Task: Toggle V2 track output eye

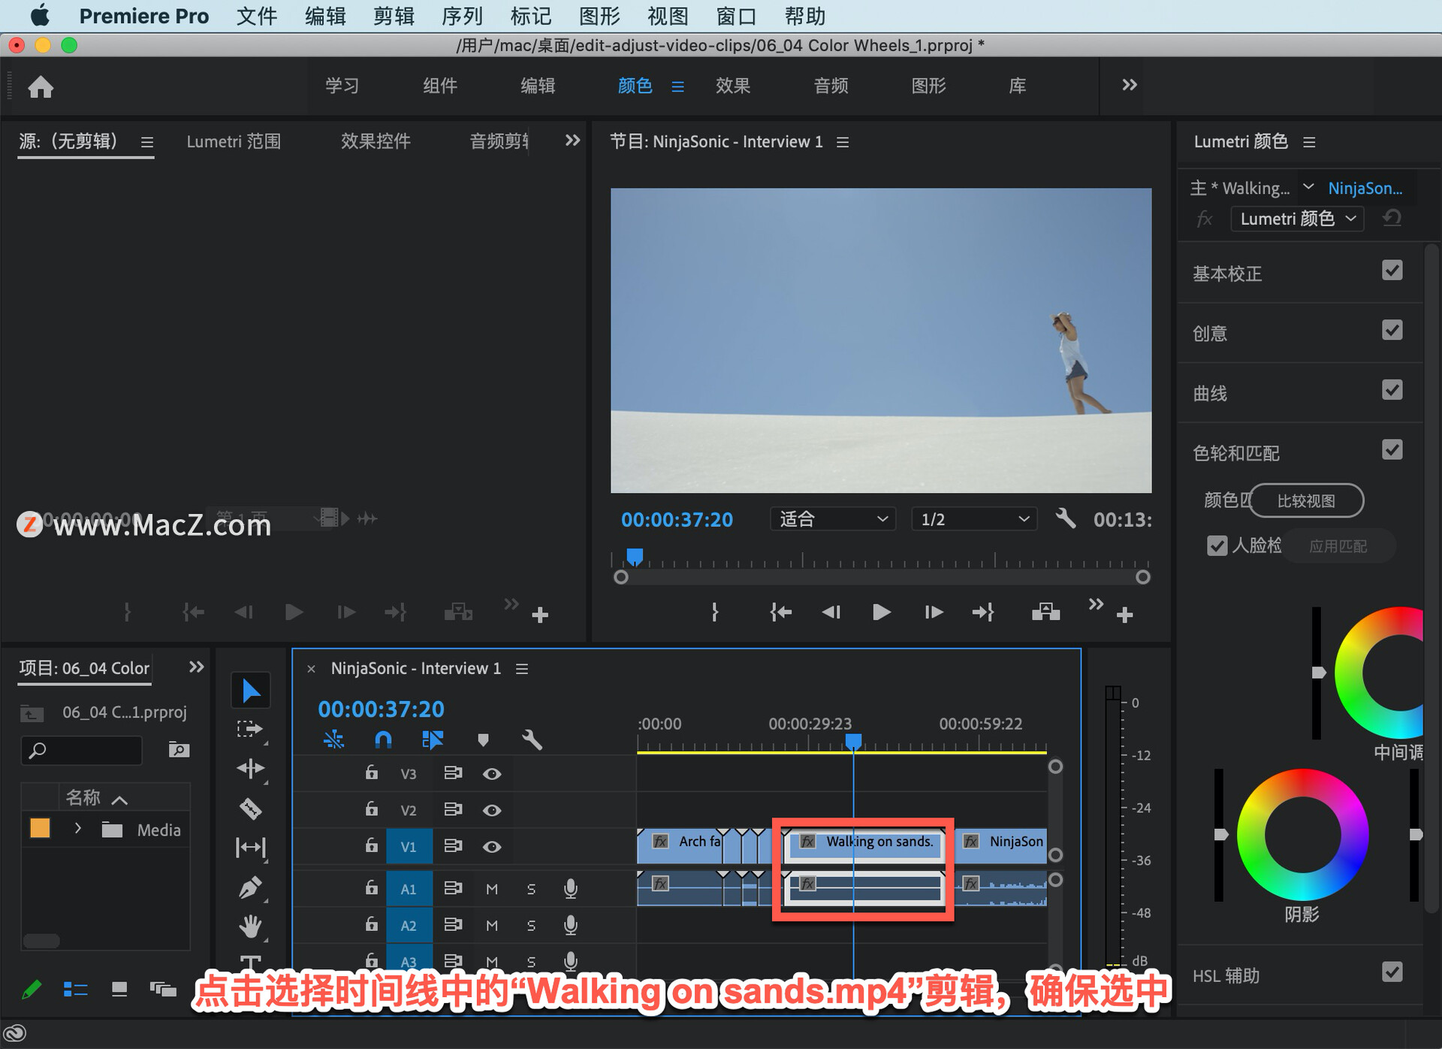Action: (492, 810)
